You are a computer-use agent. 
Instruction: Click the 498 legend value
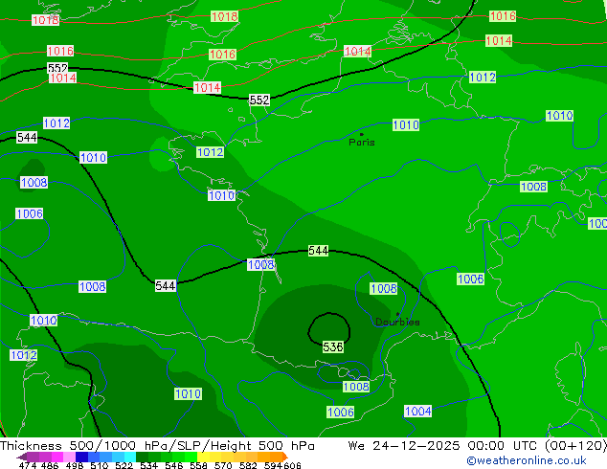[x=75, y=465]
